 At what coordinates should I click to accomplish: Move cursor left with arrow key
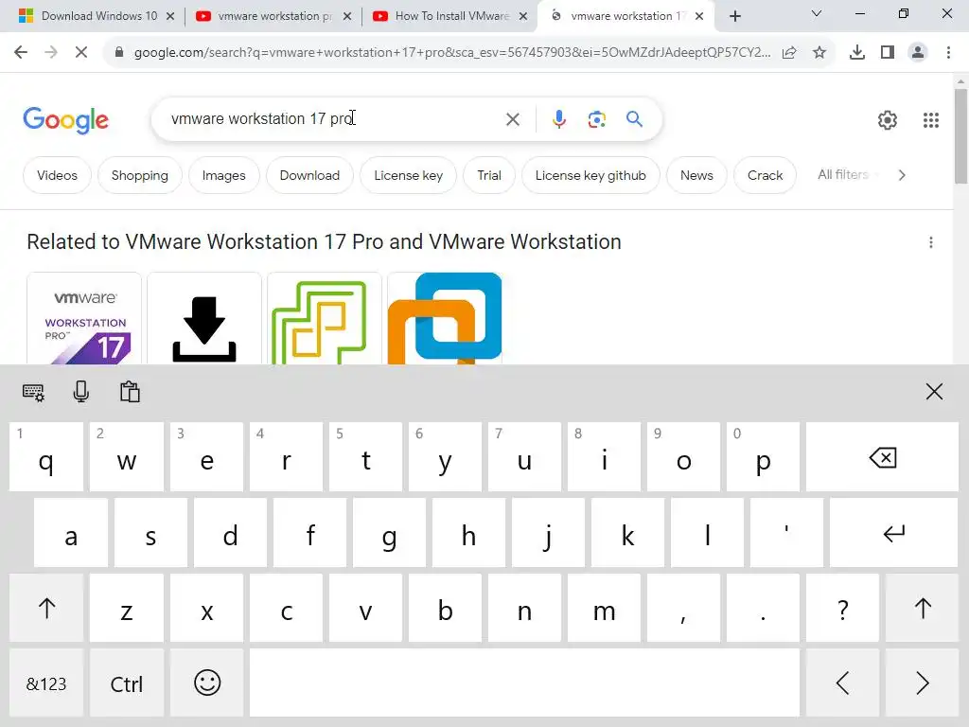[842, 683]
